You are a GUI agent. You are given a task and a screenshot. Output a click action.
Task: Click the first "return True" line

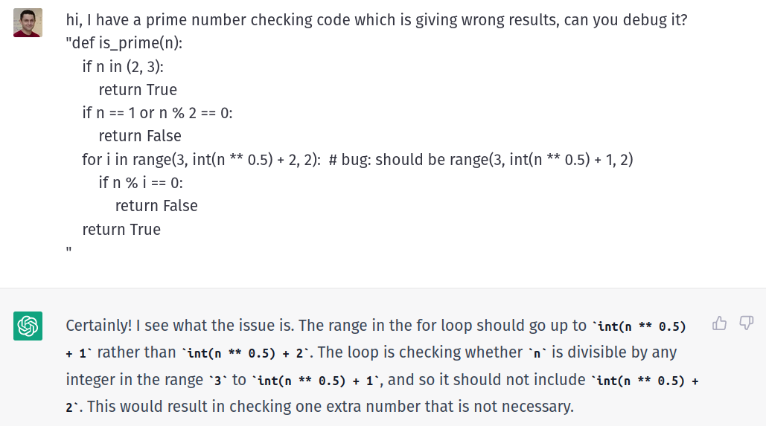coord(138,90)
